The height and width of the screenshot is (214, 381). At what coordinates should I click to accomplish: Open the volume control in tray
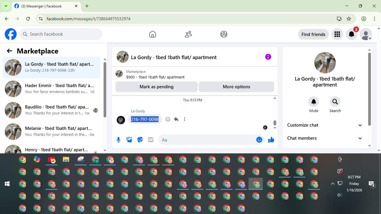340,195
